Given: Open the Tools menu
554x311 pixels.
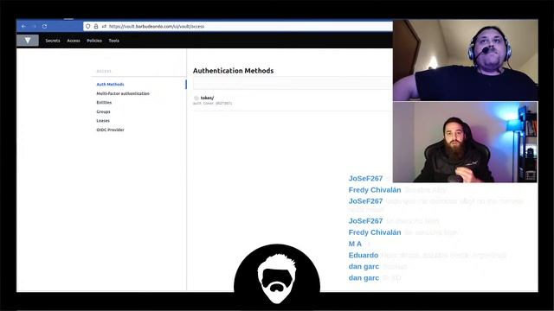Looking at the screenshot, I should click(x=113, y=41).
